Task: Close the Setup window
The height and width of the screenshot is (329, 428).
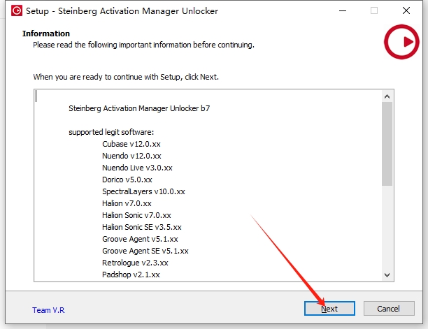Action: click(406, 11)
